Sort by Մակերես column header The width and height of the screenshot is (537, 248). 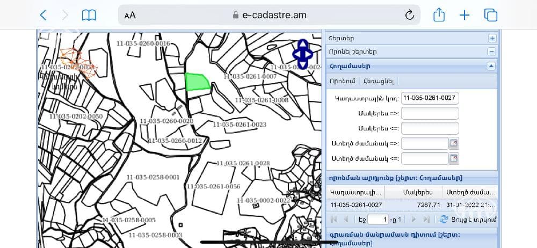pyautogui.click(x=413, y=192)
